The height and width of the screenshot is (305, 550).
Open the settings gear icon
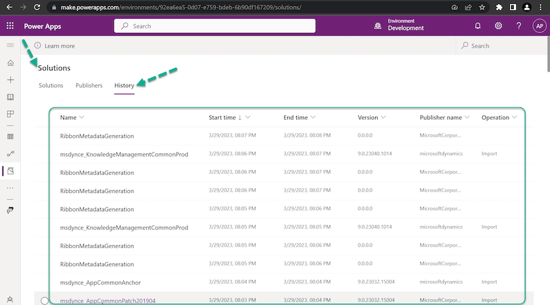pyautogui.click(x=498, y=26)
